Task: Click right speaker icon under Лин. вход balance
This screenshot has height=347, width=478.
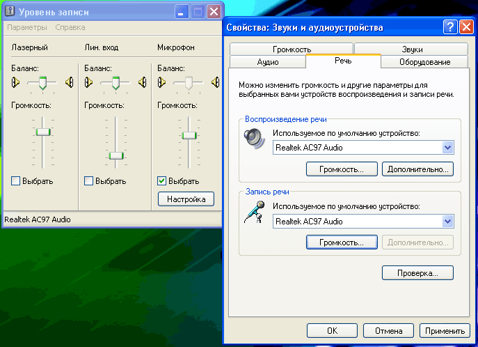Action: coord(143,82)
